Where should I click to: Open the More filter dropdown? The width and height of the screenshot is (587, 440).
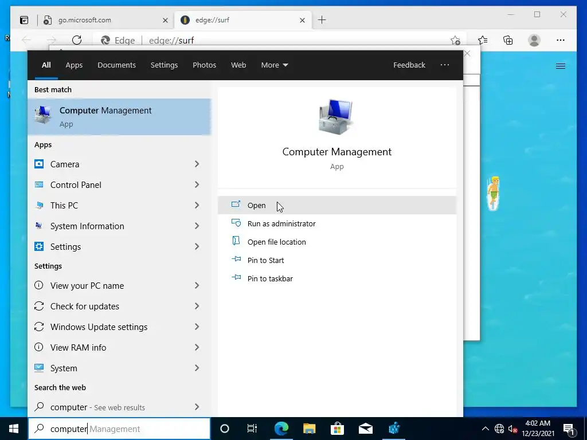pos(275,65)
